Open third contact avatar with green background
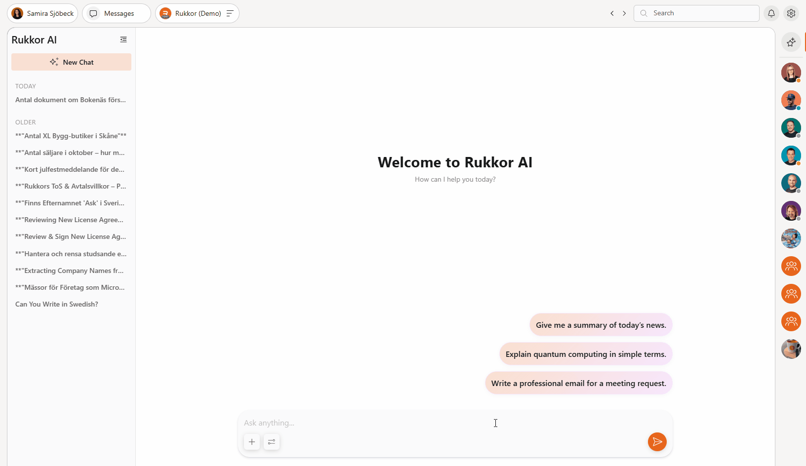The height and width of the screenshot is (466, 806). click(791, 128)
